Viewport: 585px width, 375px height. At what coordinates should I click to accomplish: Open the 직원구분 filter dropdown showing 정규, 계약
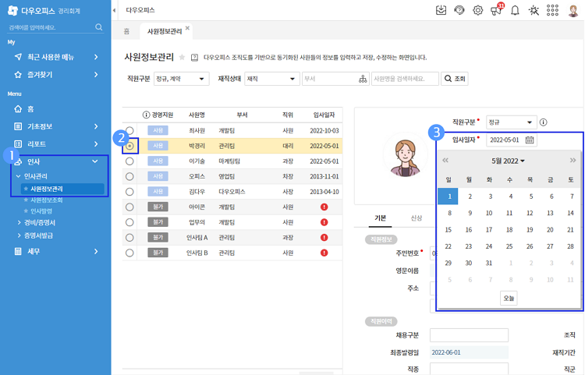pyautogui.click(x=181, y=79)
